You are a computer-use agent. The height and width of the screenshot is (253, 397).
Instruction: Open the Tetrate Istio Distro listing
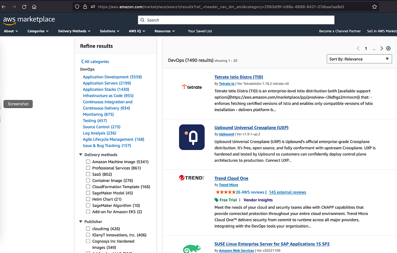click(x=239, y=77)
